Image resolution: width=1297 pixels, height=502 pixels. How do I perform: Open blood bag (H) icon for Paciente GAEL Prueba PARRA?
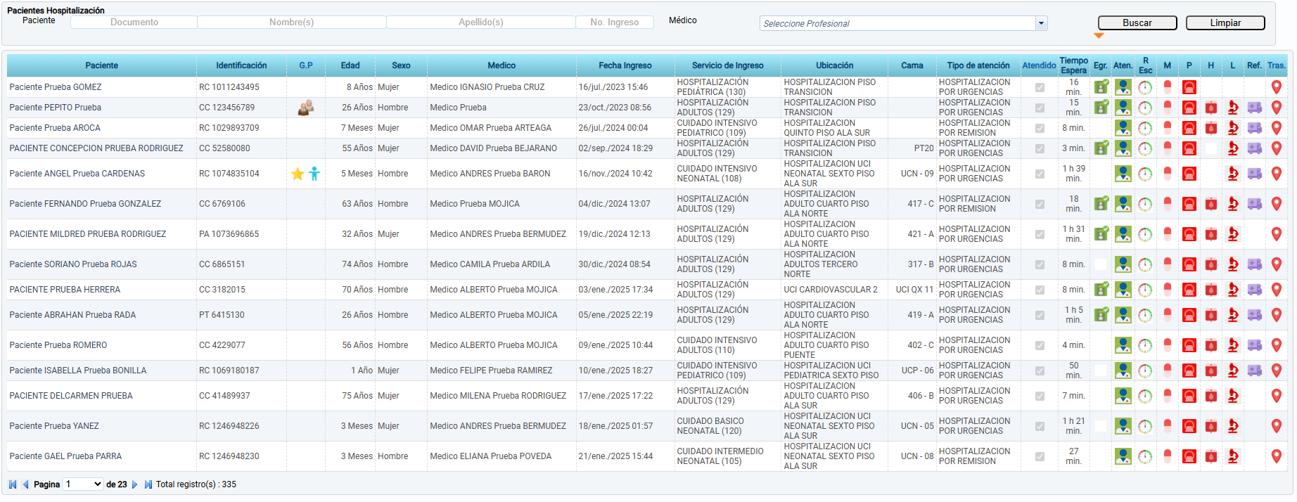pyautogui.click(x=1211, y=456)
